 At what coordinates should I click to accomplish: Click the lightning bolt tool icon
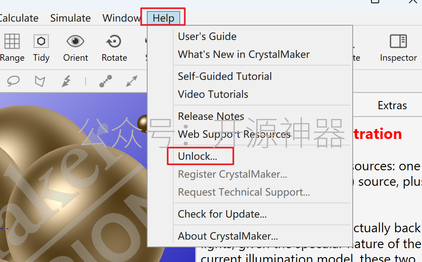(x=66, y=81)
